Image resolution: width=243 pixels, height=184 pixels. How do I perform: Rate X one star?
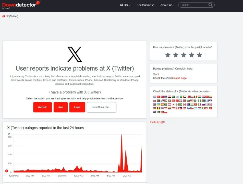click(168, 55)
